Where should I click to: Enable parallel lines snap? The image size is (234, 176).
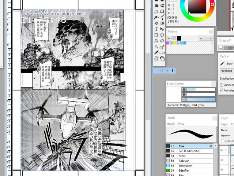[x=226, y=48]
